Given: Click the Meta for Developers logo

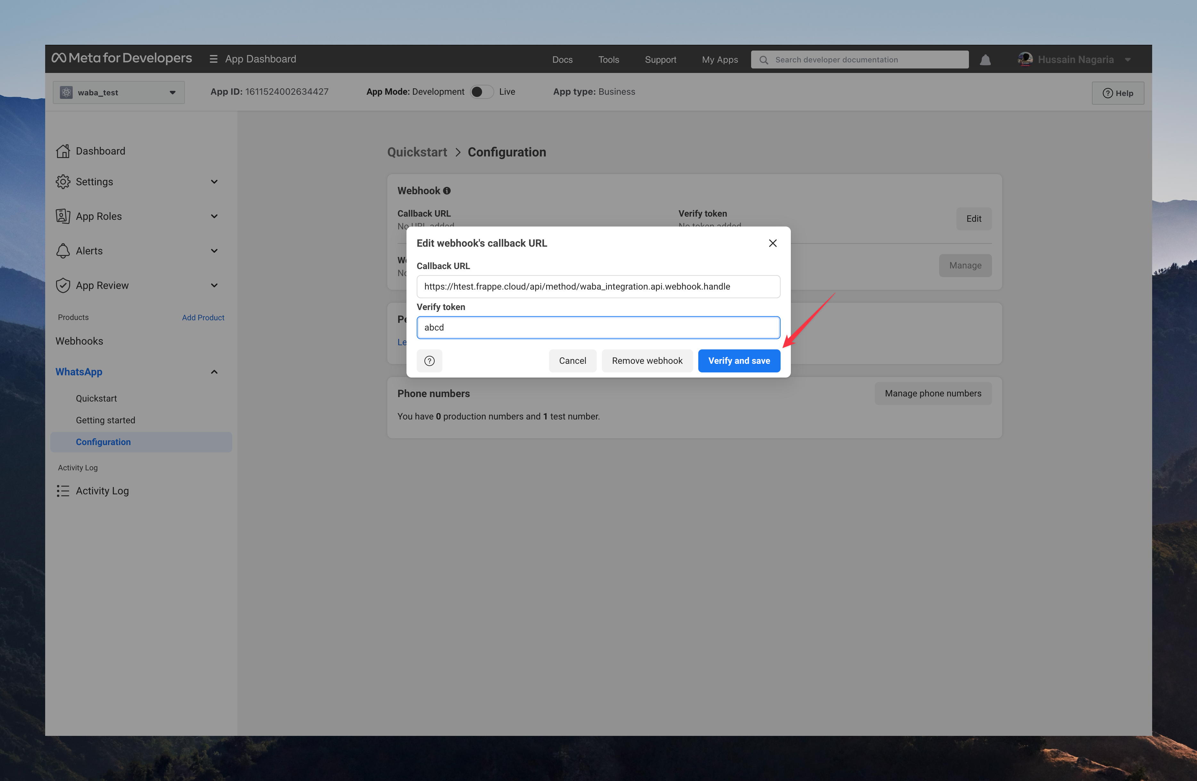Looking at the screenshot, I should [x=122, y=58].
